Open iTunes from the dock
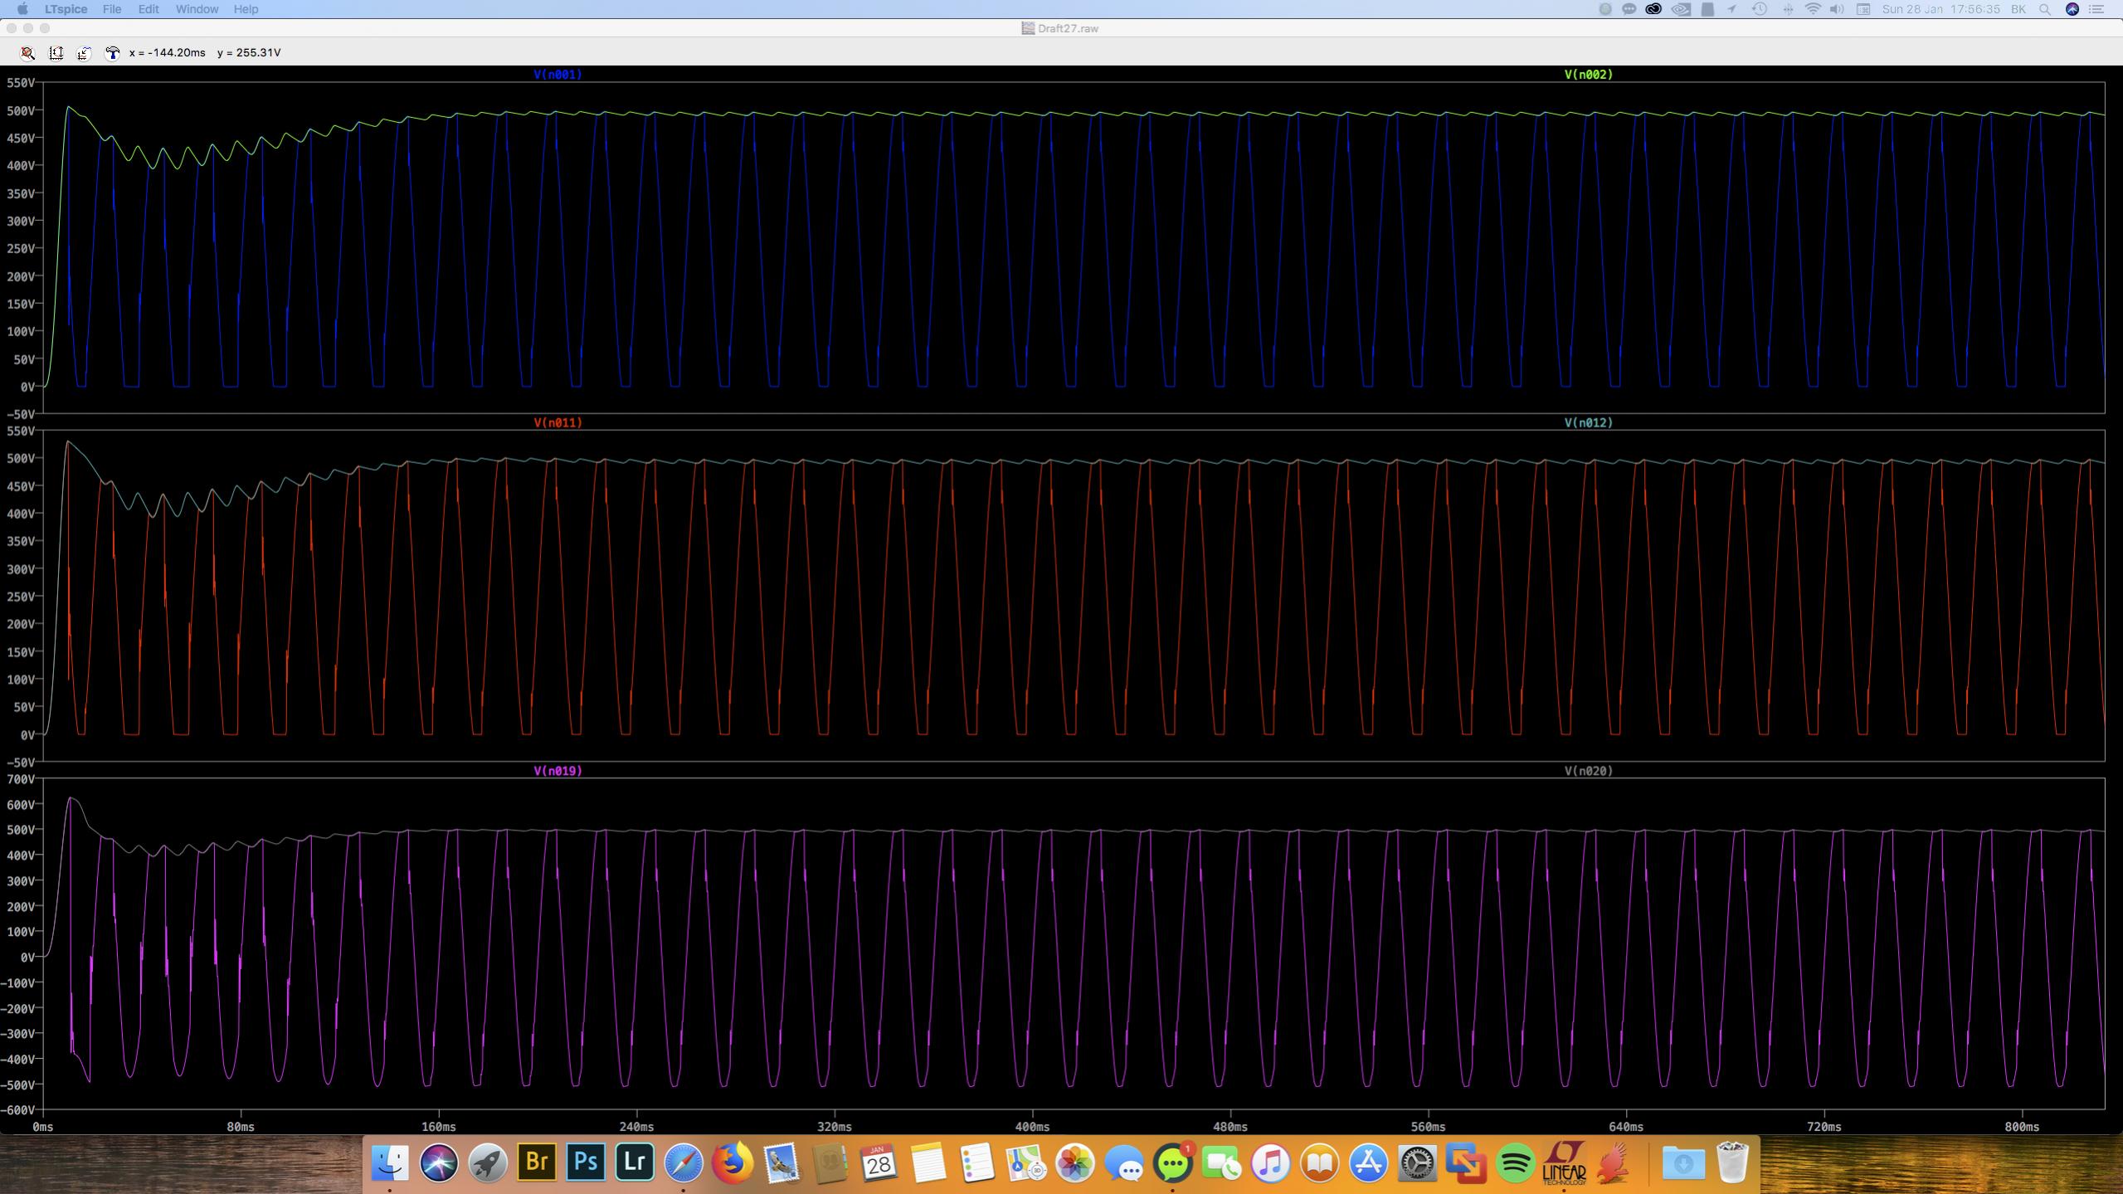Viewport: 2123px width, 1194px height. click(x=1271, y=1162)
